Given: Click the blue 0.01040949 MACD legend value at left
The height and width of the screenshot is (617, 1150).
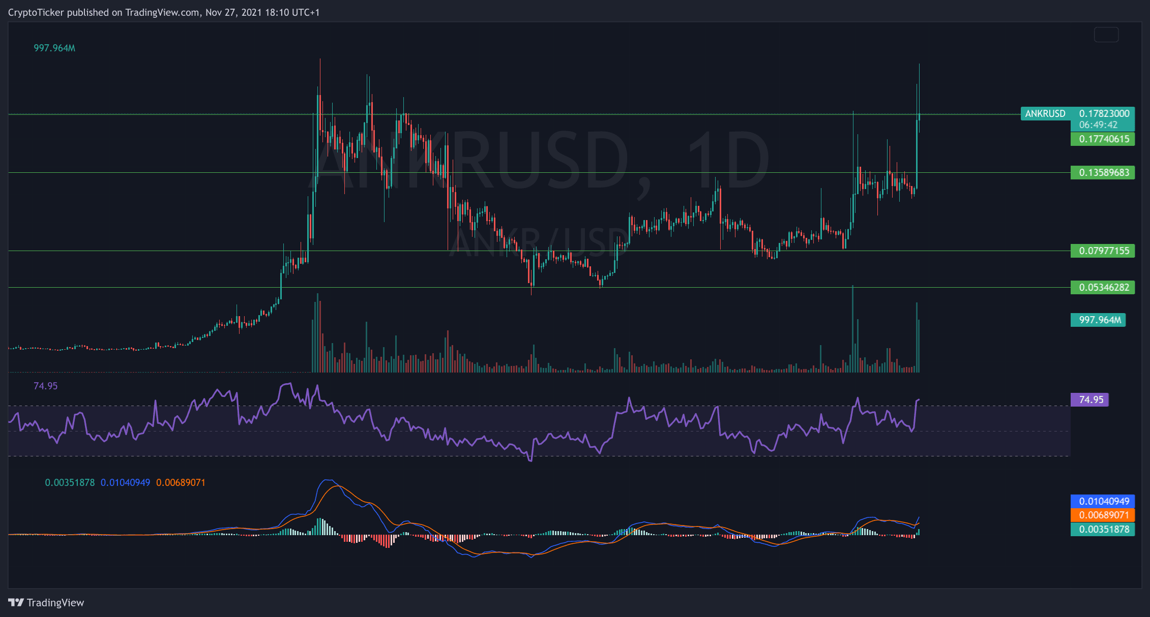Looking at the screenshot, I should tap(125, 483).
